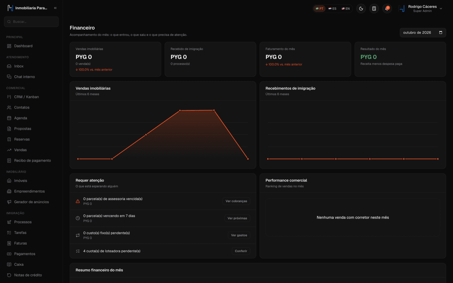Screen dimensions: 453x283
Task: Expand Rodrigo Cáceres user menu
Action: tap(420, 8)
